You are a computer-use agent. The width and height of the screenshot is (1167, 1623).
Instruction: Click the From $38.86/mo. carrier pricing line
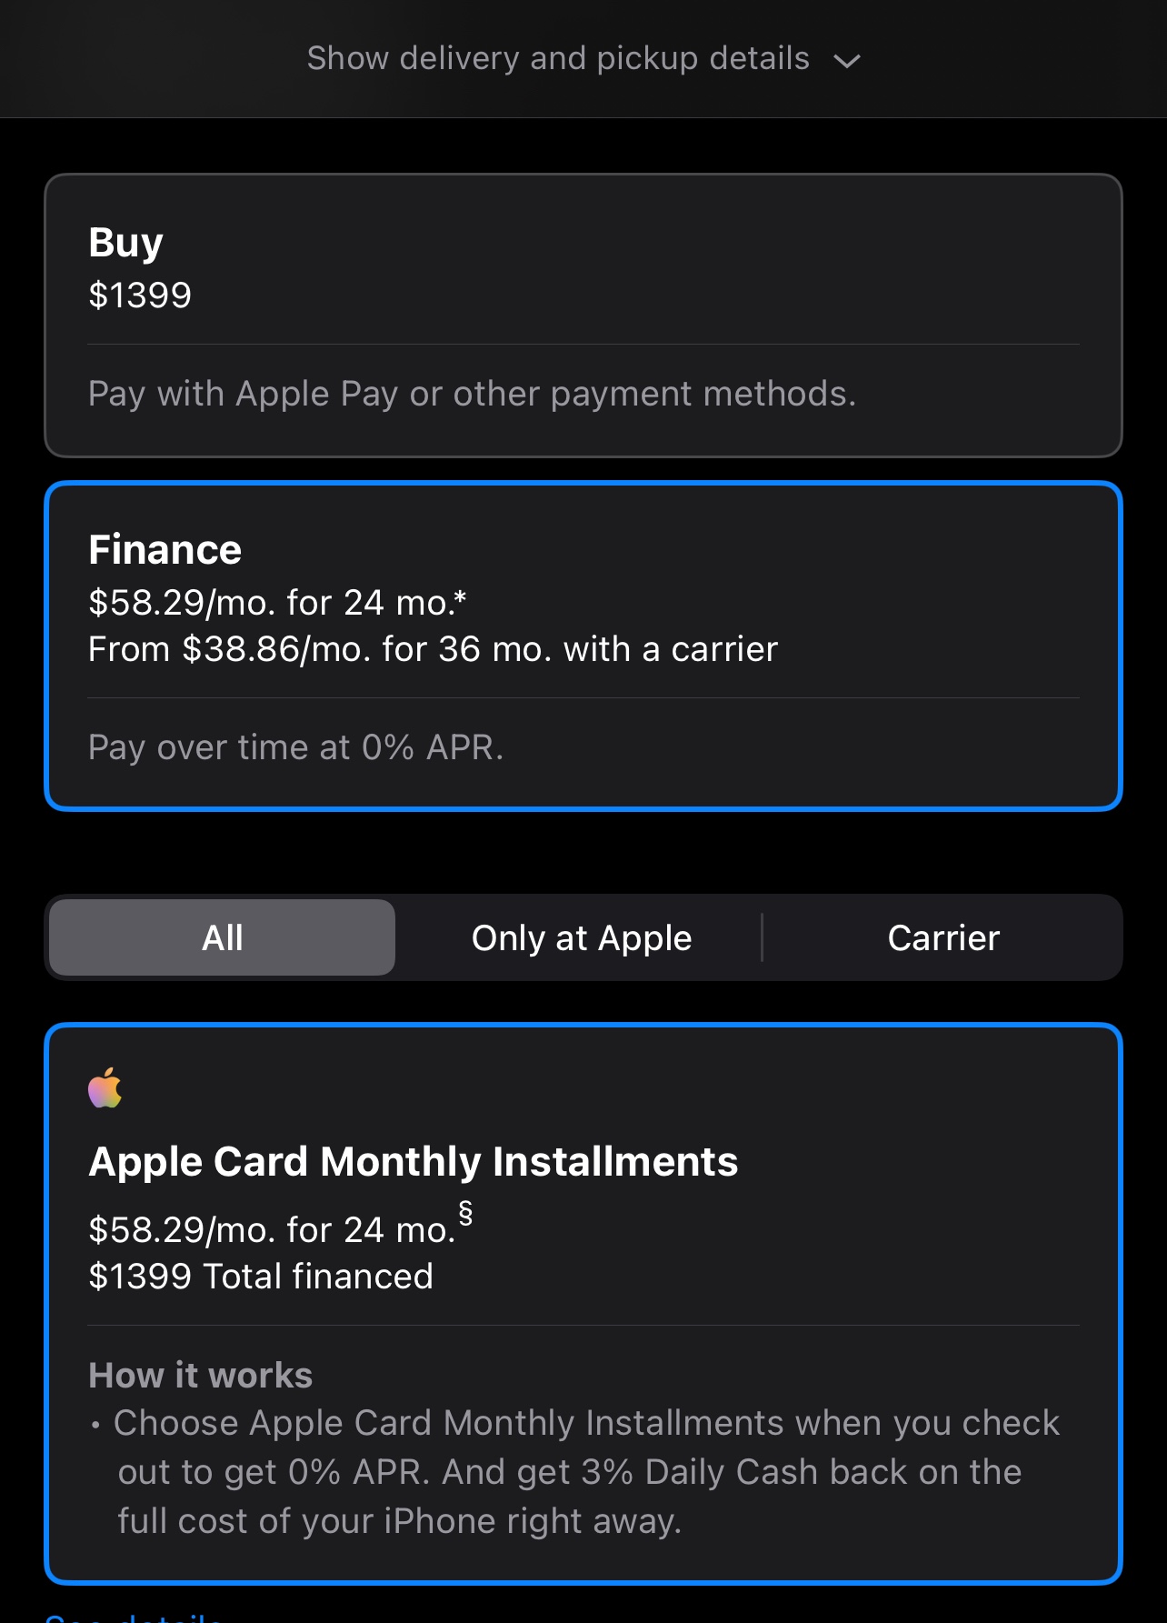tap(433, 649)
